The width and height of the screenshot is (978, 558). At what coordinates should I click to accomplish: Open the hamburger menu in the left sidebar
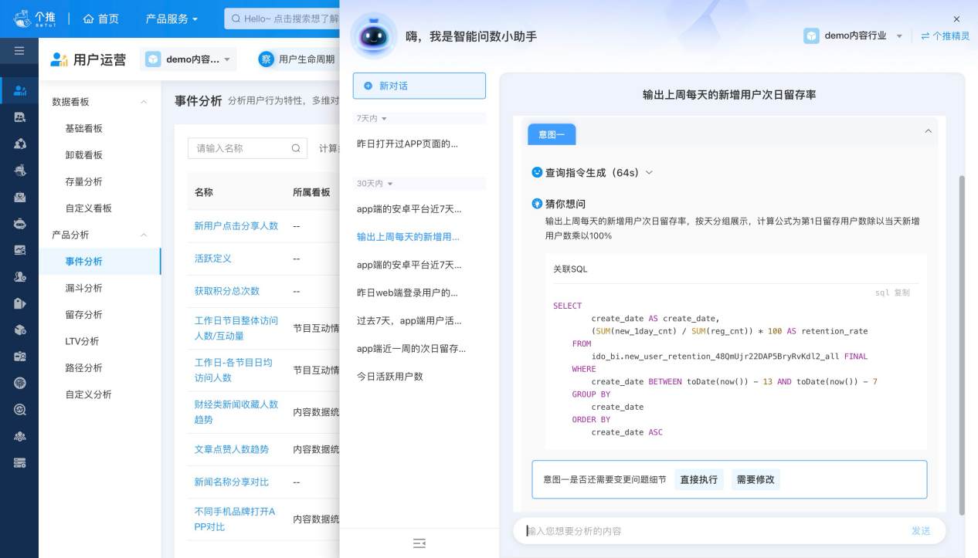pyautogui.click(x=19, y=52)
